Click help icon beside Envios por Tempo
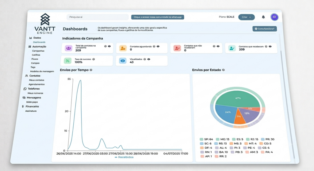This screenshot has height=171, width=314. [x=91, y=70]
